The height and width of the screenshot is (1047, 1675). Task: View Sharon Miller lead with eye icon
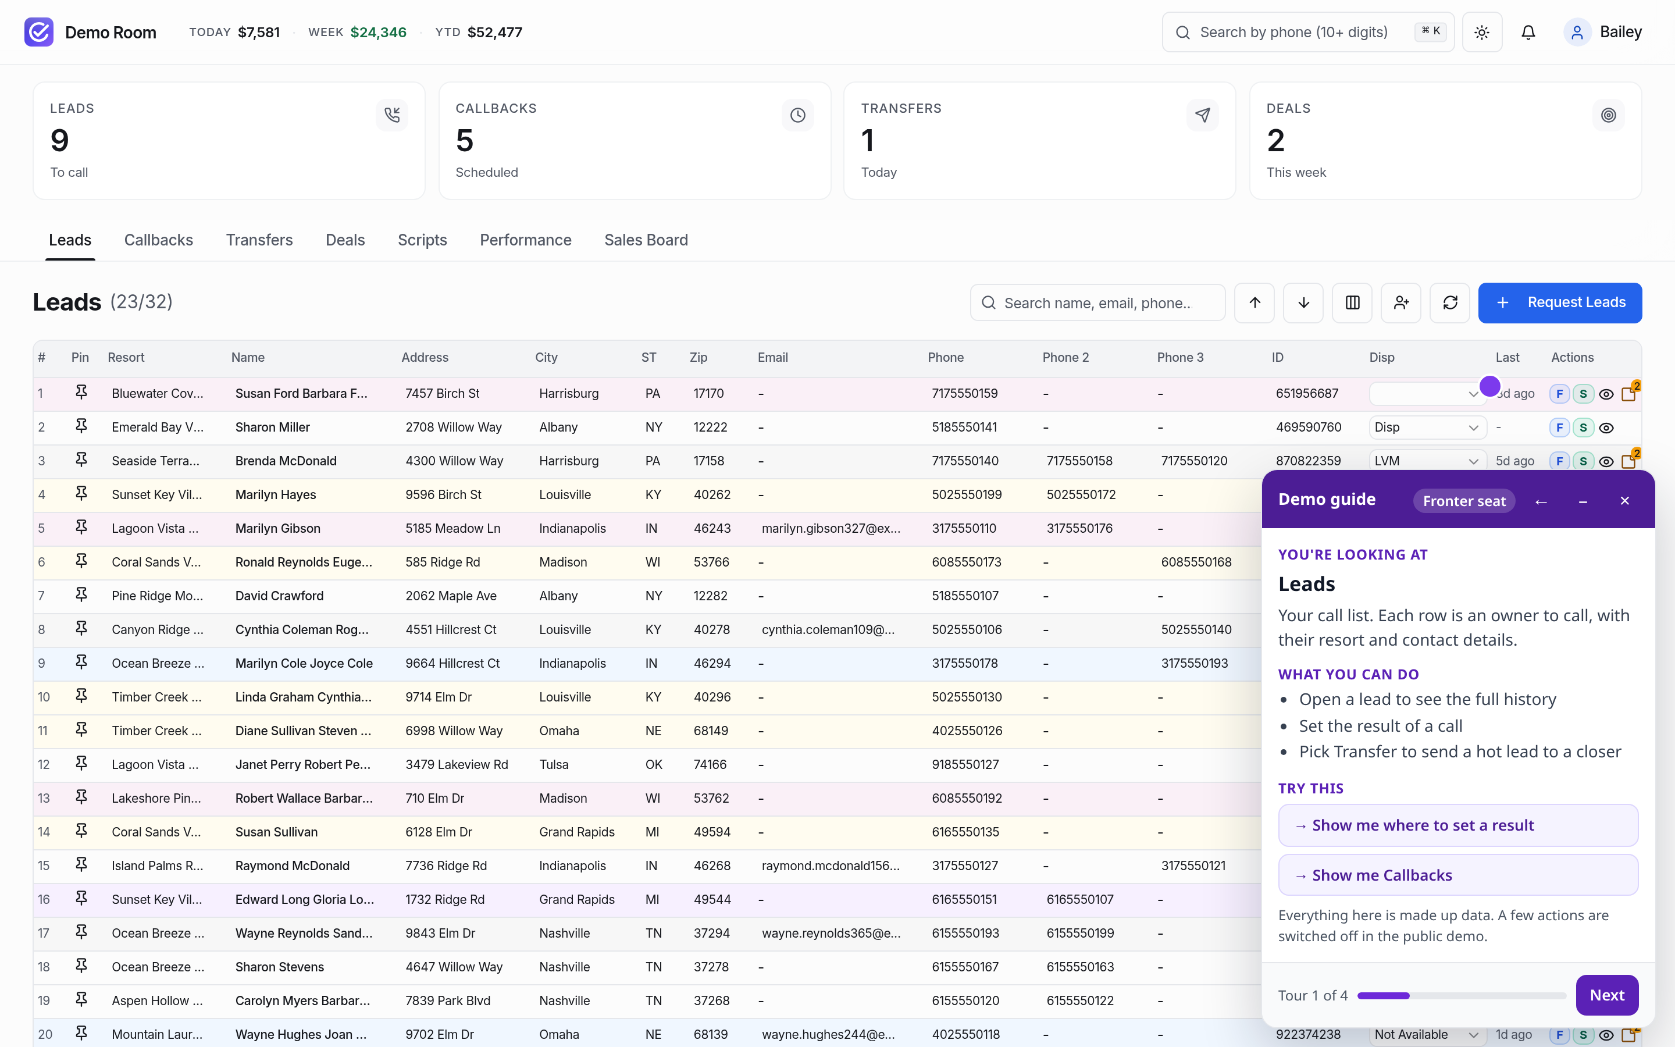[1606, 428]
